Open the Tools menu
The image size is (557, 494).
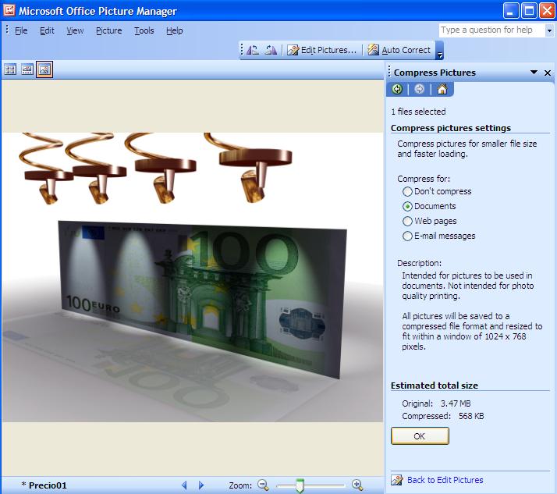(144, 30)
